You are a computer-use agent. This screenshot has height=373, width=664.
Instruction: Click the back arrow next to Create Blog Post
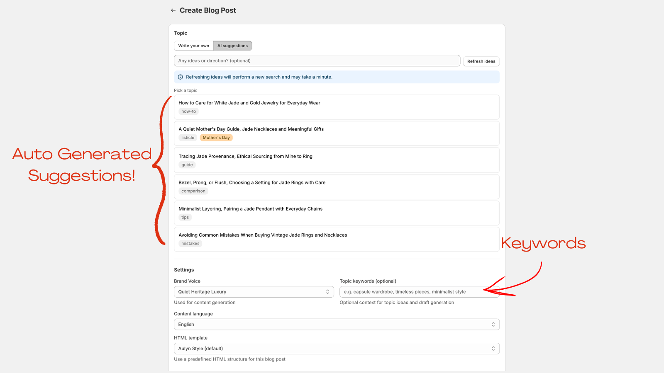pos(173,10)
